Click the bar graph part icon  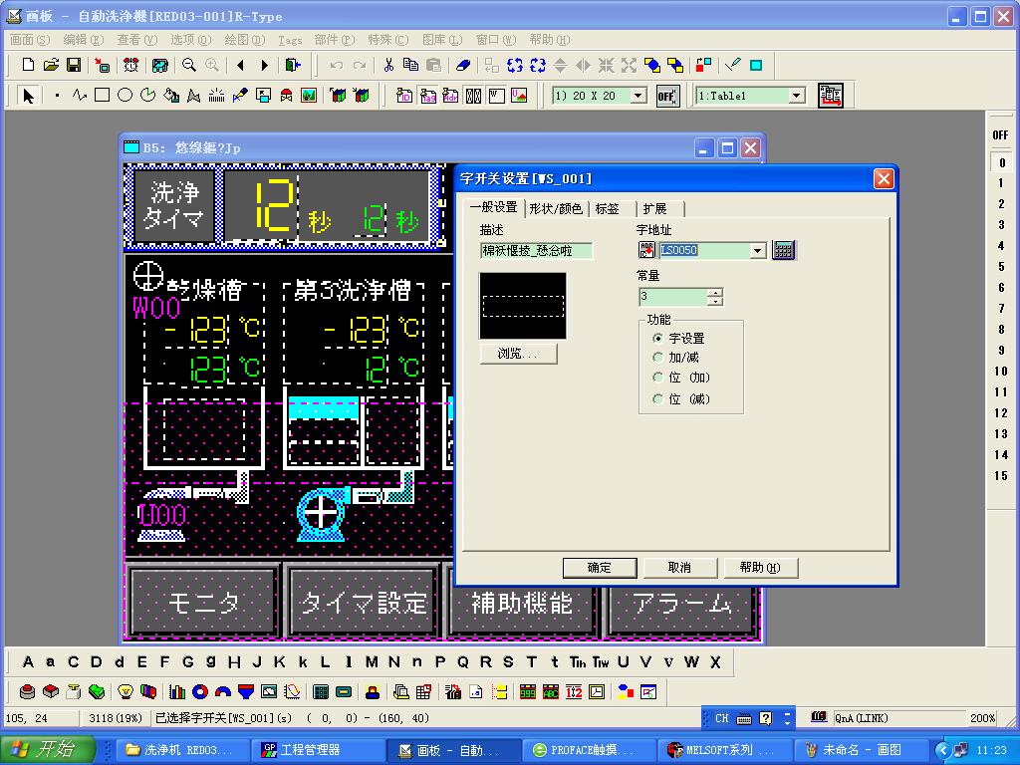tap(178, 691)
